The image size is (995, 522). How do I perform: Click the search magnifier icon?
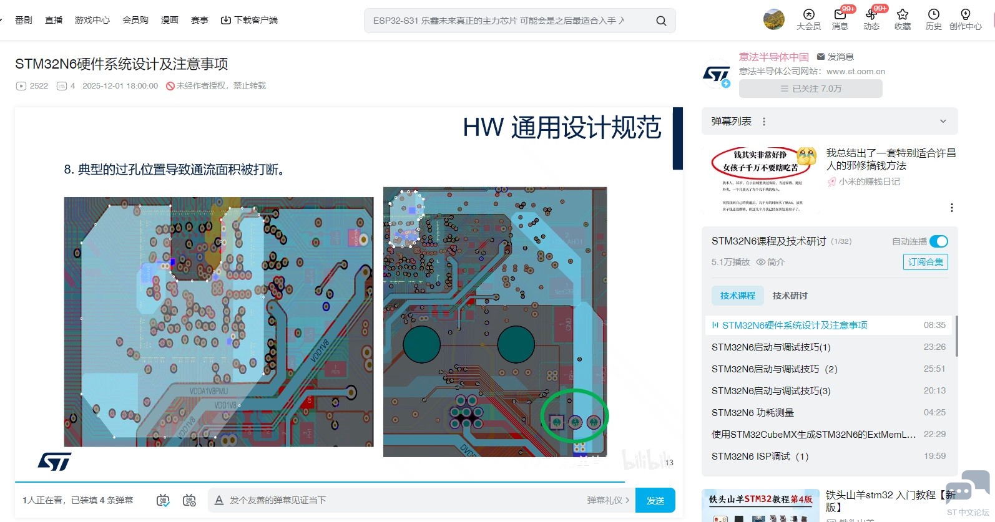661,21
